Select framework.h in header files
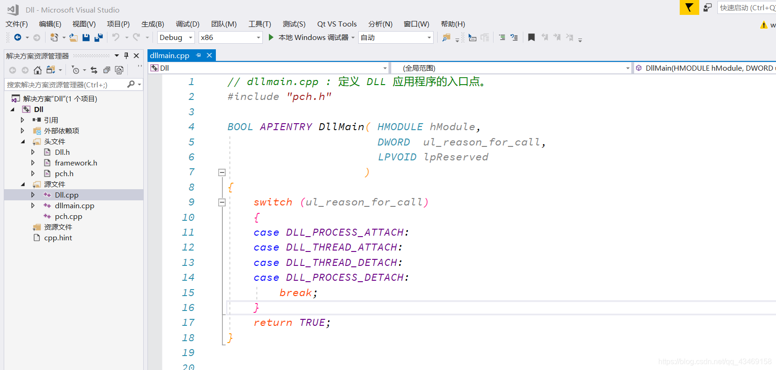This screenshot has width=776, height=370. click(76, 163)
